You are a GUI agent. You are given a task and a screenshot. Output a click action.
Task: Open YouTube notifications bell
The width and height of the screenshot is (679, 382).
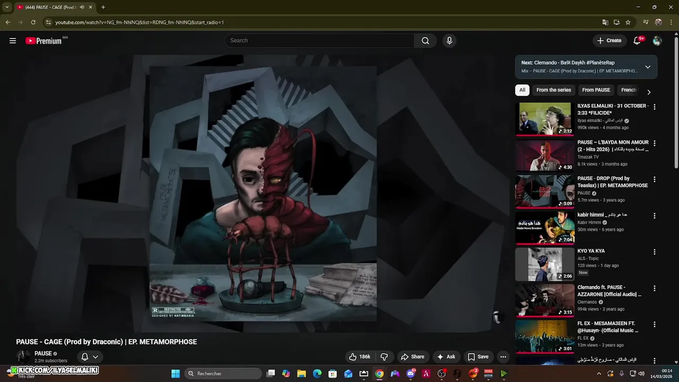638,41
